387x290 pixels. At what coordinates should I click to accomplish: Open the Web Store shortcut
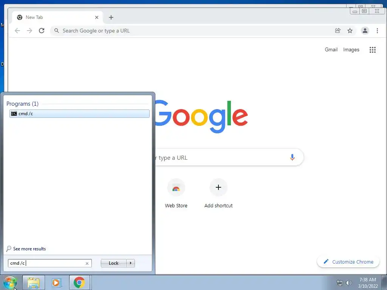(176, 194)
